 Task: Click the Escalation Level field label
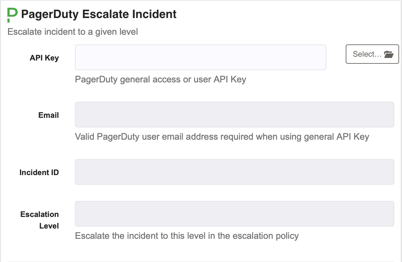tap(40, 220)
